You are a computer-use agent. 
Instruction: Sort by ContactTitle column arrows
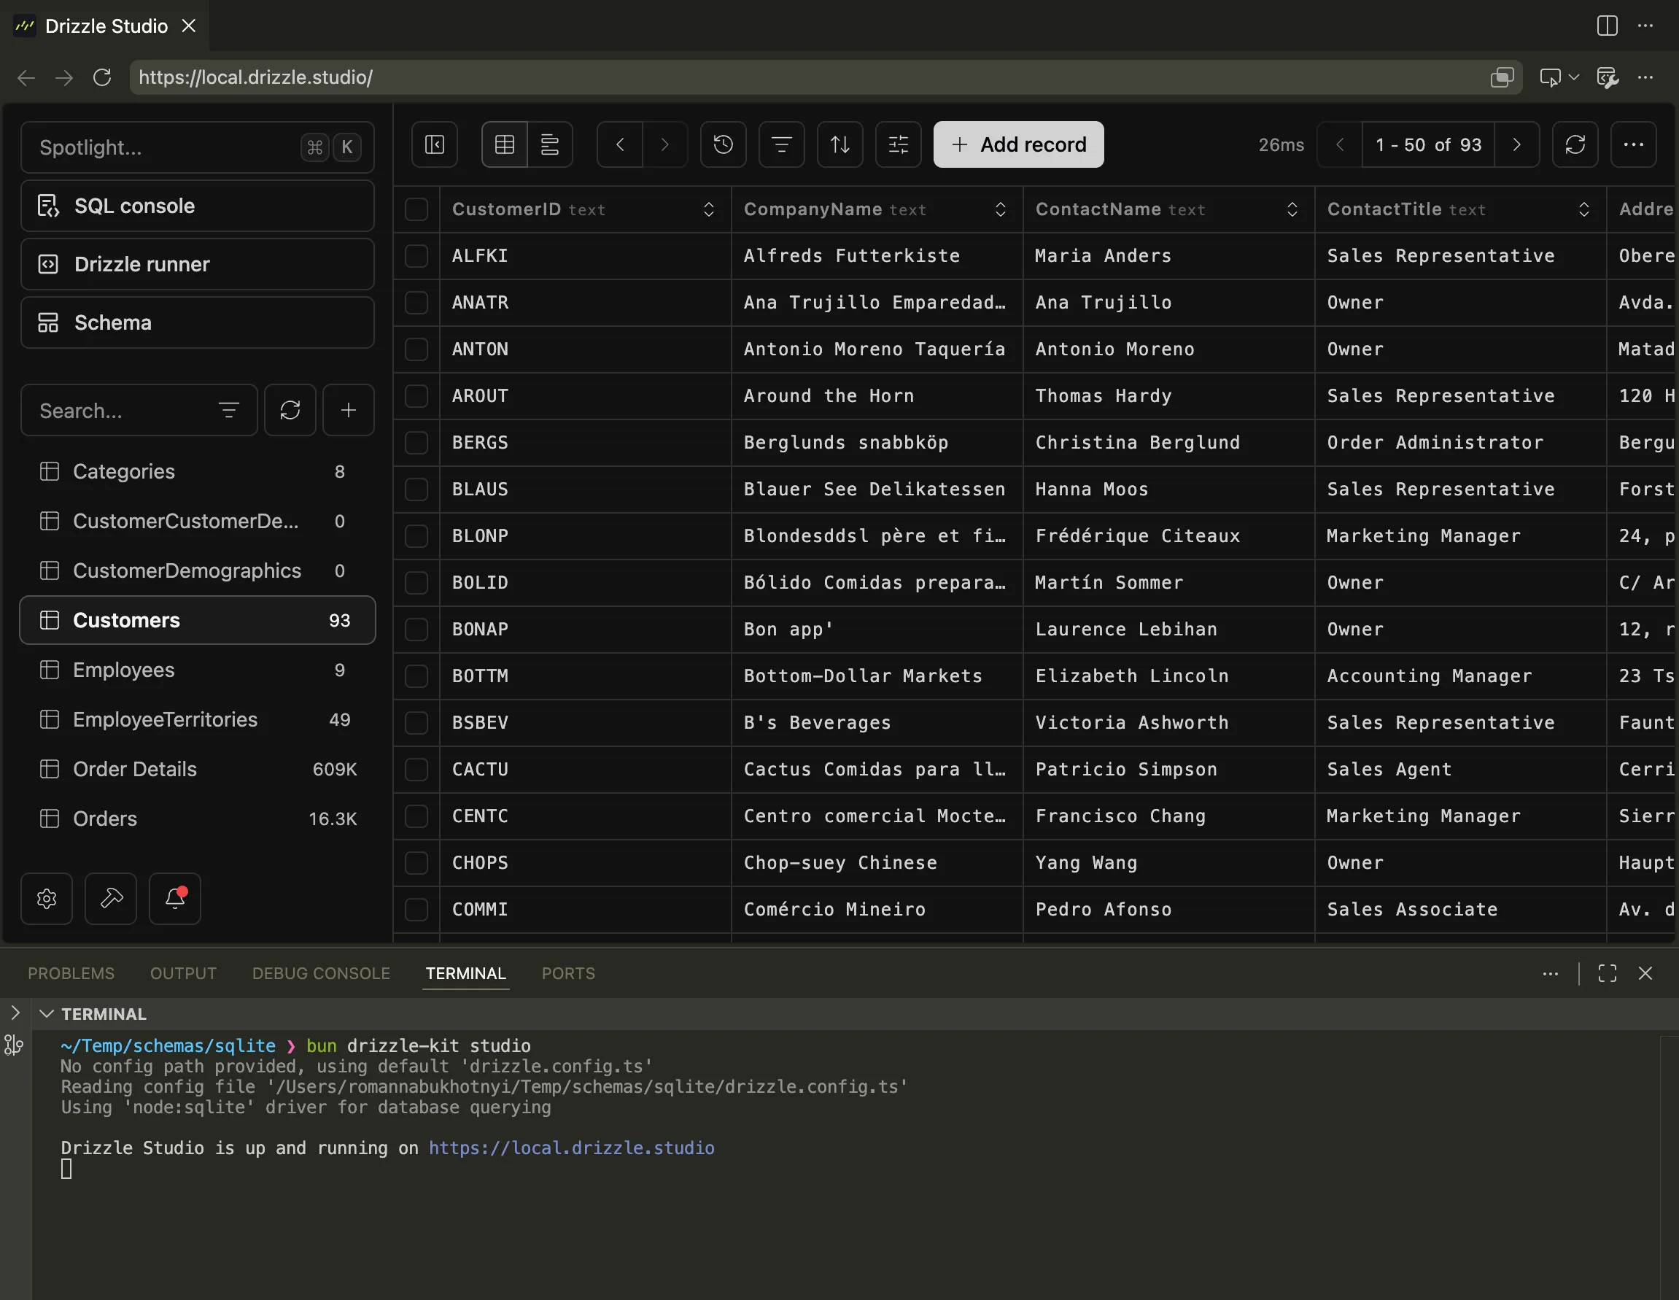pyautogui.click(x=1583, y=209)
